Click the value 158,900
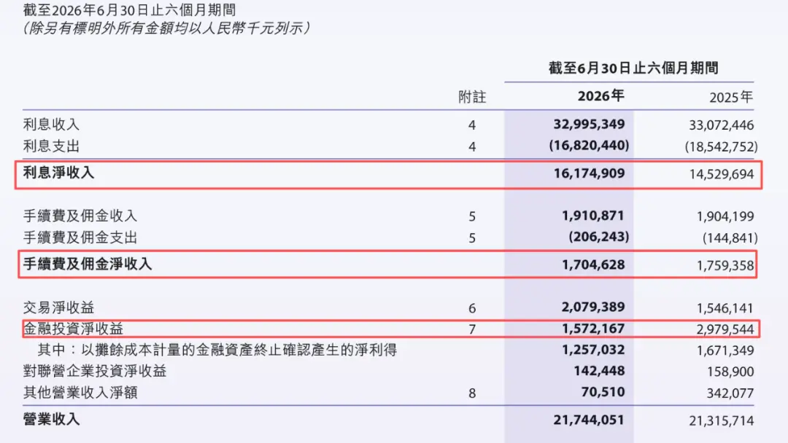788x443 pixels. click(729, 372)
